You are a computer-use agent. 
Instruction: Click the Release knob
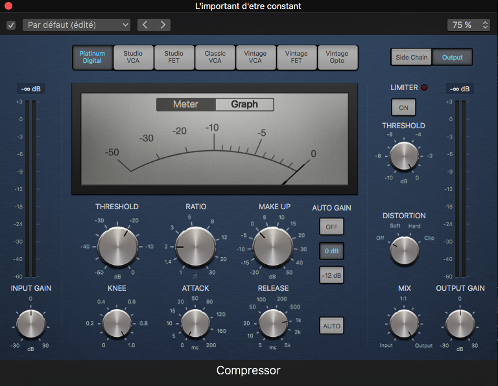[273, 323]
